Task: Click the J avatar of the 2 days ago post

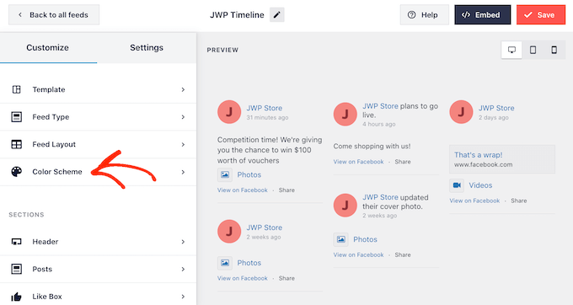Action: 461,112
